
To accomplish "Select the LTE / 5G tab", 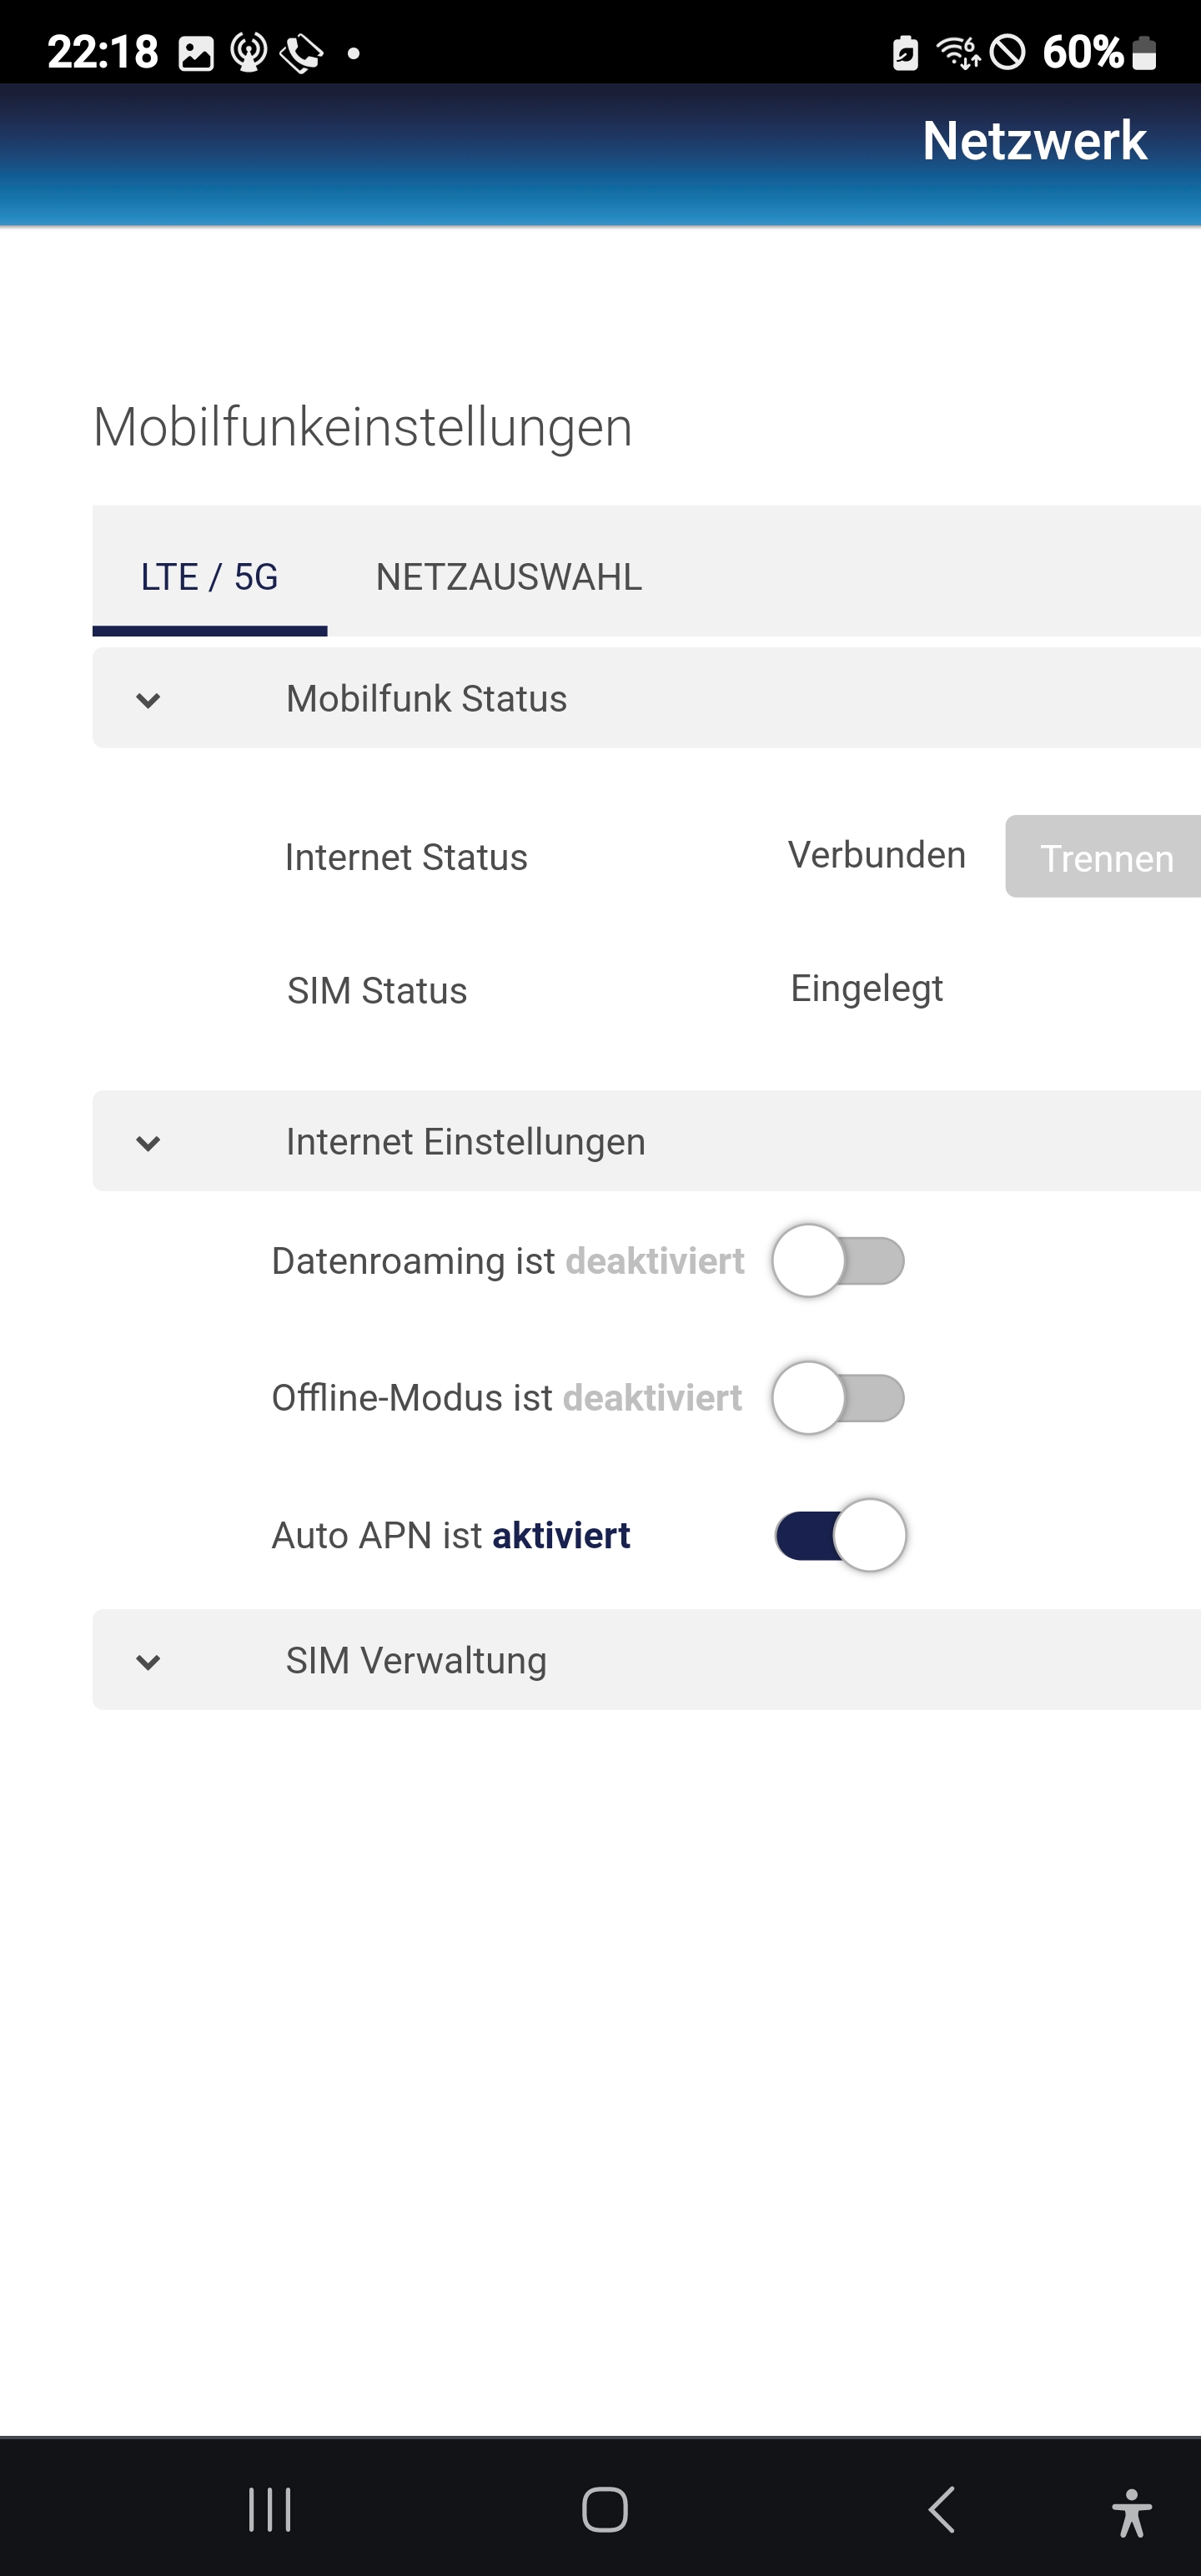I will (209, 577).
